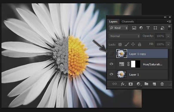Hide the Layer 1 layer
The width and height of the screenshot is (174, 112).
coord(111,74)
